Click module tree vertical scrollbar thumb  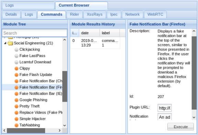pyautogui.click(x=65, y=87)
